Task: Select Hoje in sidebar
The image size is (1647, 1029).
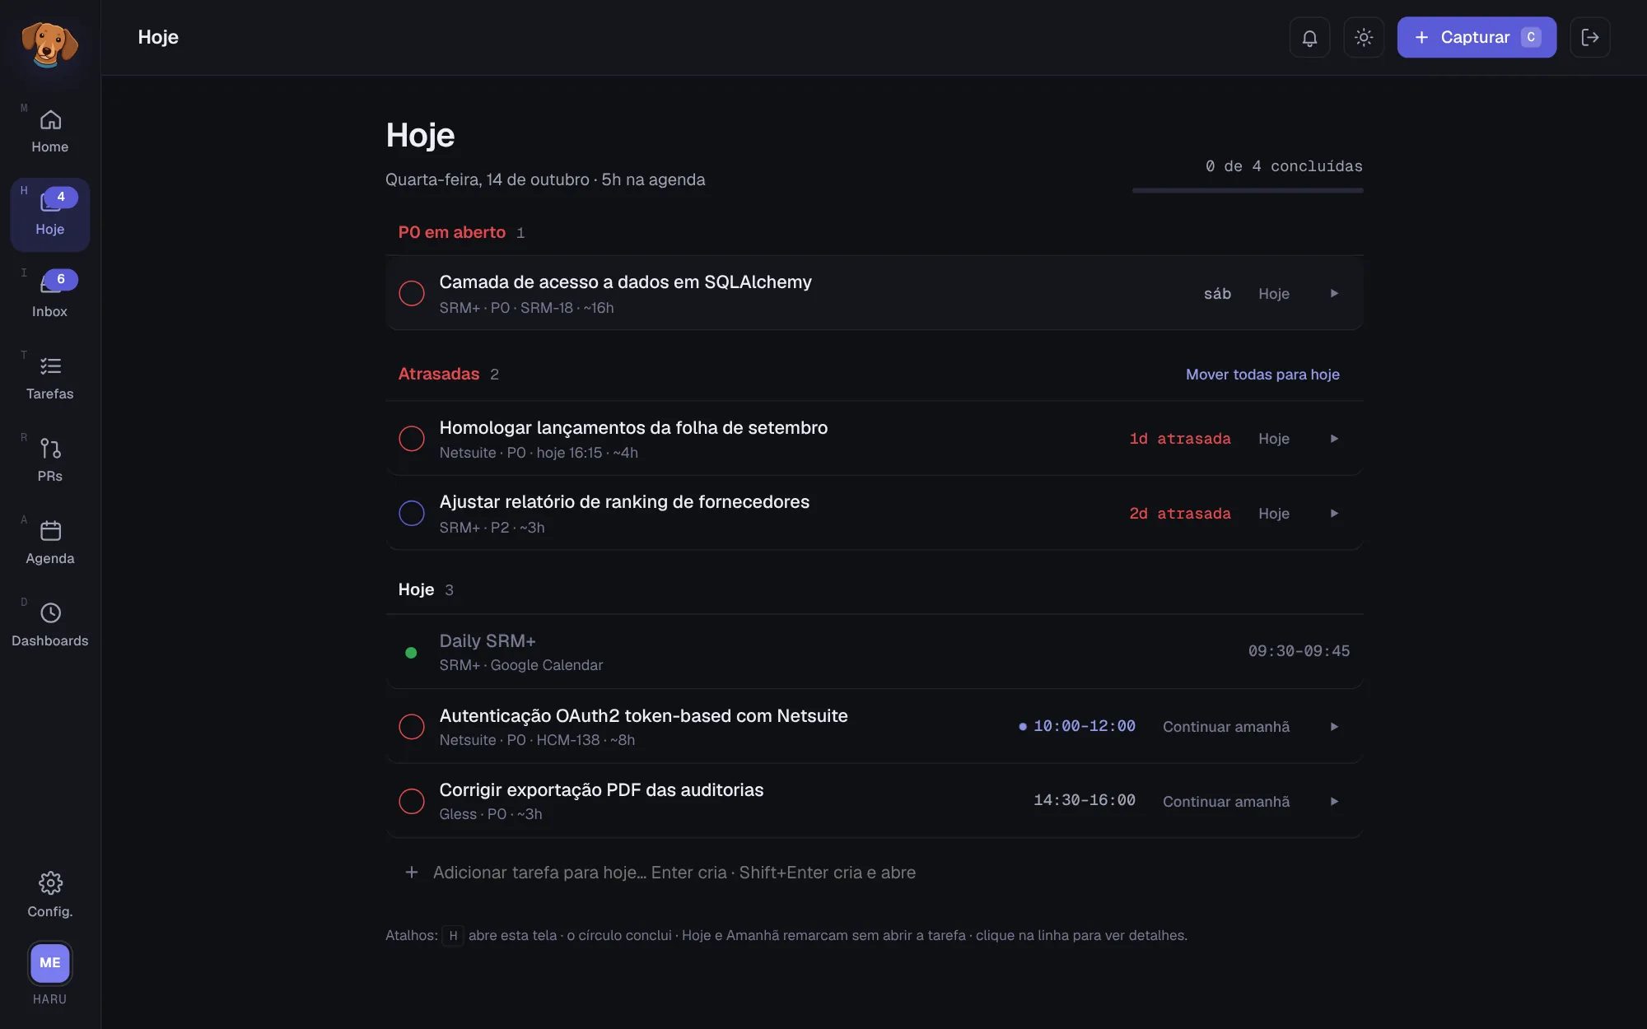Action: coord(50,214)
